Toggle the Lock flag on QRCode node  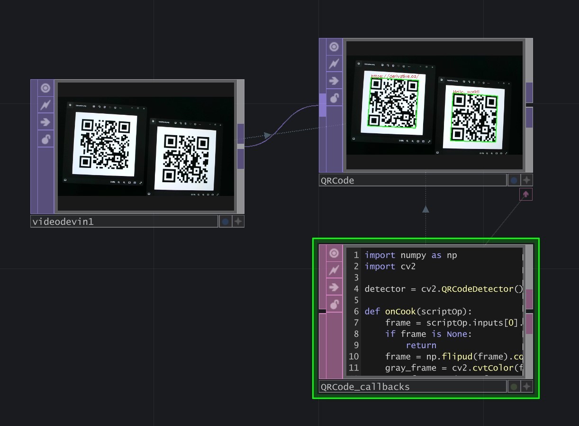(x=334, y=98)
